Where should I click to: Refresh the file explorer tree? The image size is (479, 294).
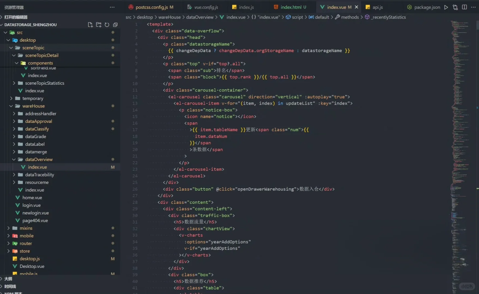107,25
